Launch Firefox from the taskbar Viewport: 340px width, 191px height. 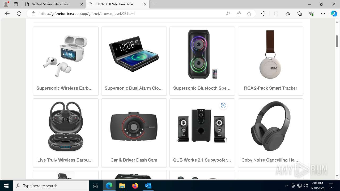tap(135, 186)
